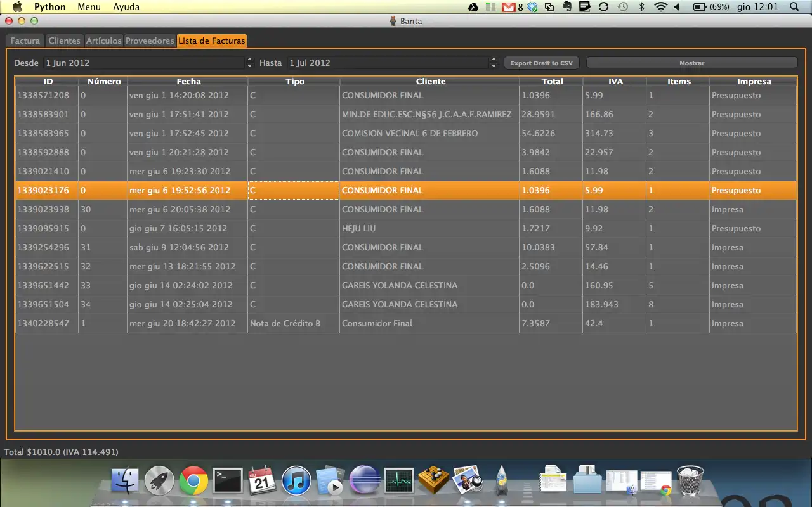Switch to the Proveedores tab
The height and width of the screenshot is (507, 812).
(x=150, y=41)
